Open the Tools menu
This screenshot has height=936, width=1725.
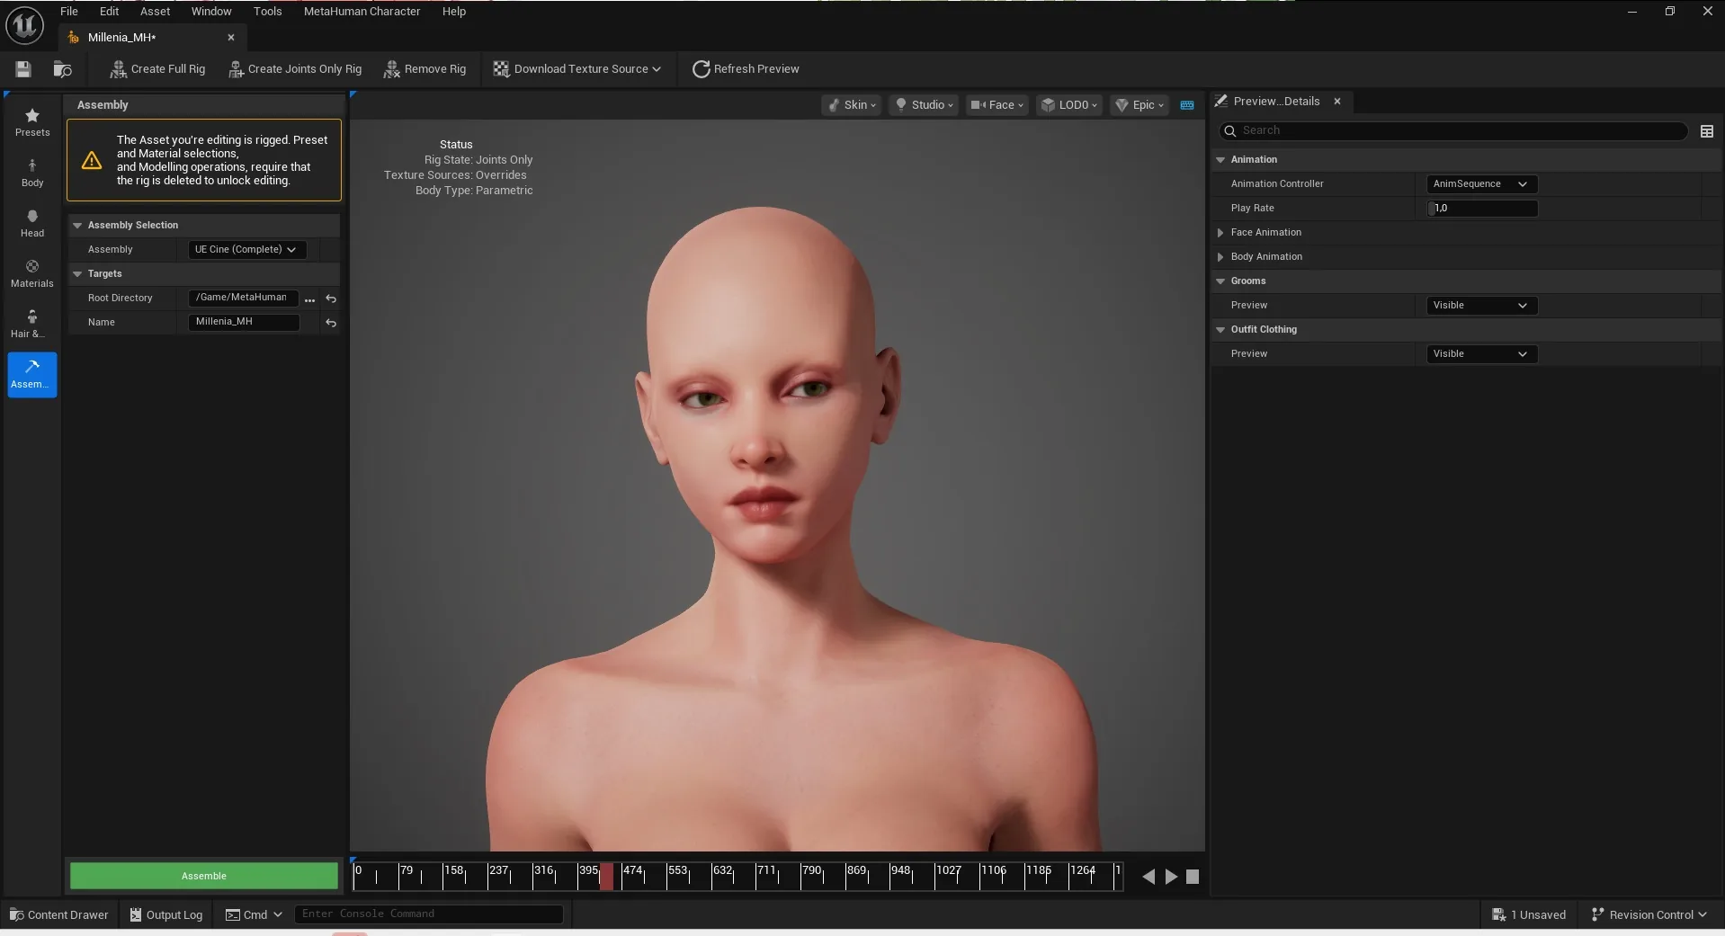click(x=267, y=12)
